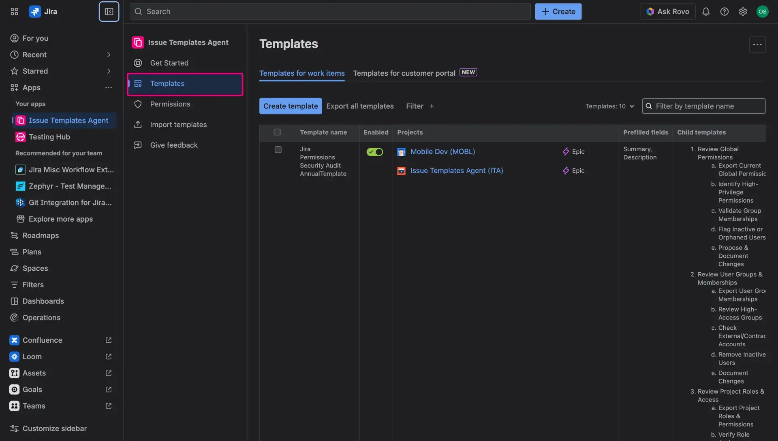Open the Jira settings gear icon
This screenshot has height=441, width=778.
click(x=743, y=11)
